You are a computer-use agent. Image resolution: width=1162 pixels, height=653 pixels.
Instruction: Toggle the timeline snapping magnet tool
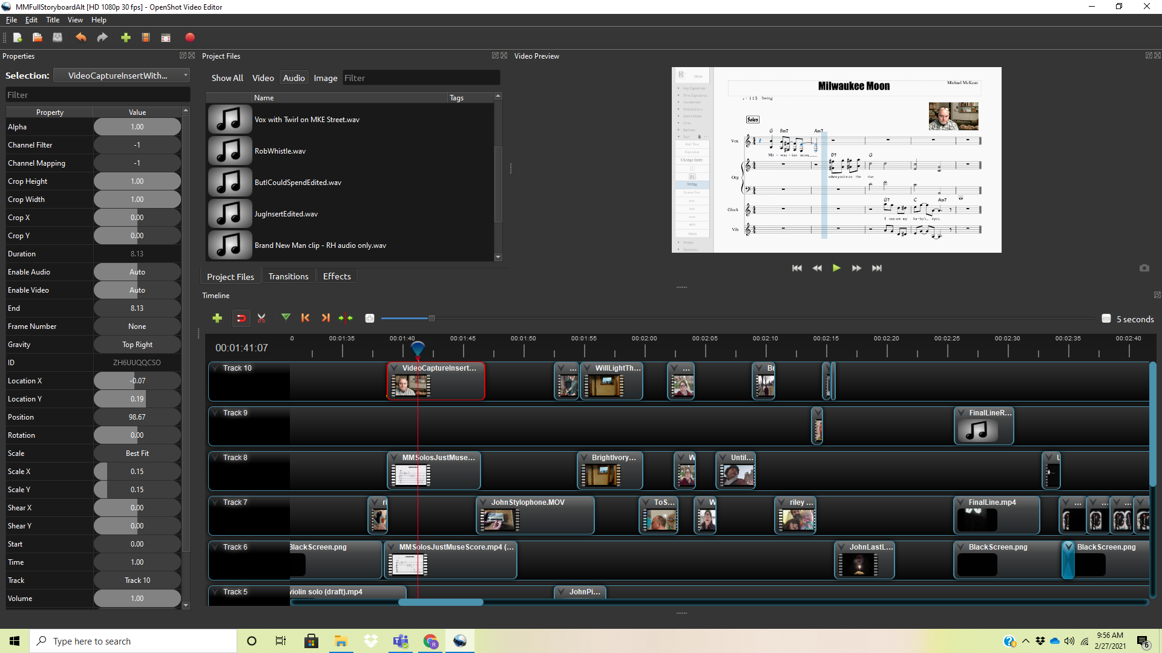241,318
